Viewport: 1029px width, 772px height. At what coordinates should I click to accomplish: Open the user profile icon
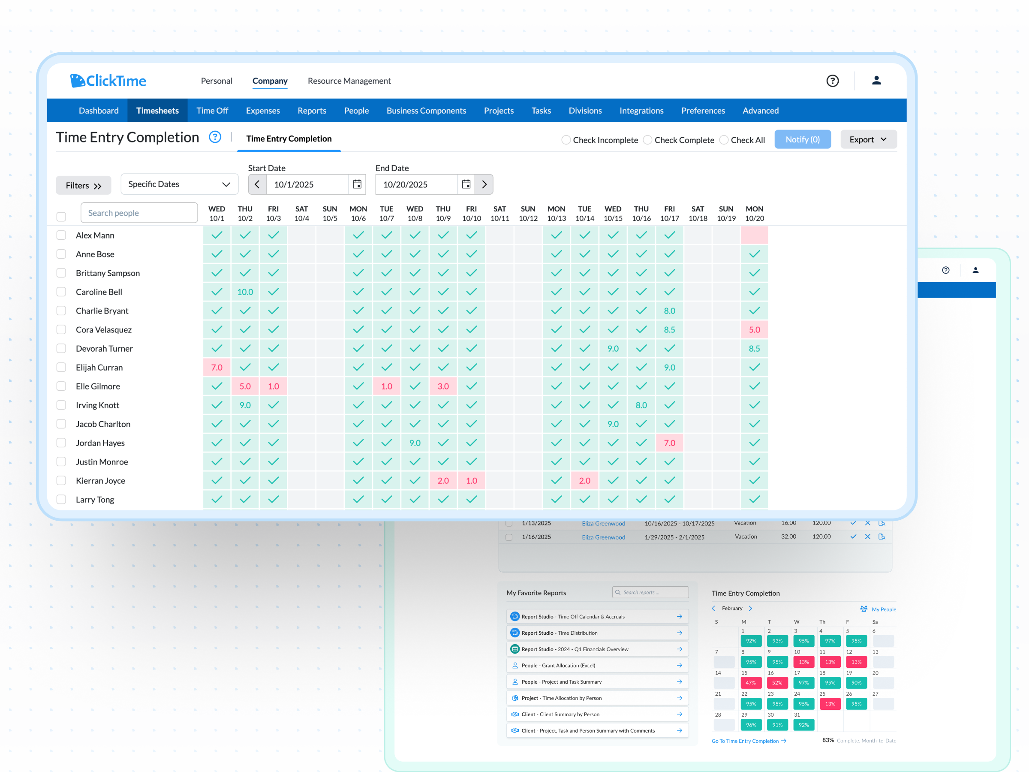pyautogui.click(x=876, y=81)
